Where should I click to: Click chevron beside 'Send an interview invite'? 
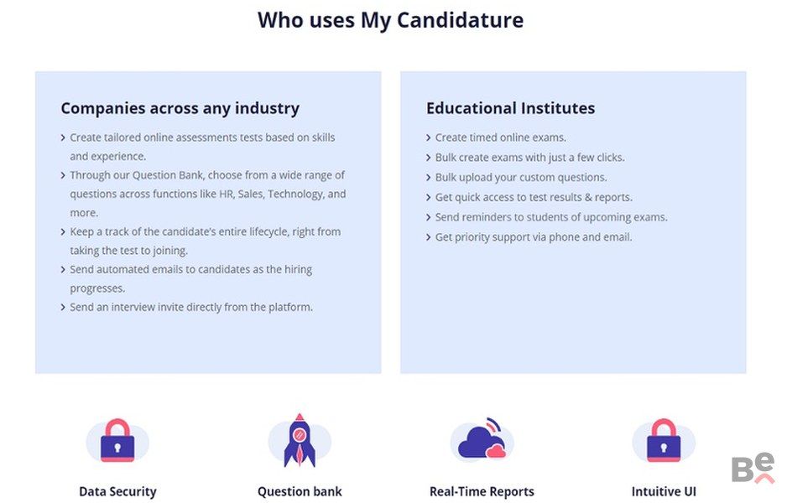tap(64, 308)
